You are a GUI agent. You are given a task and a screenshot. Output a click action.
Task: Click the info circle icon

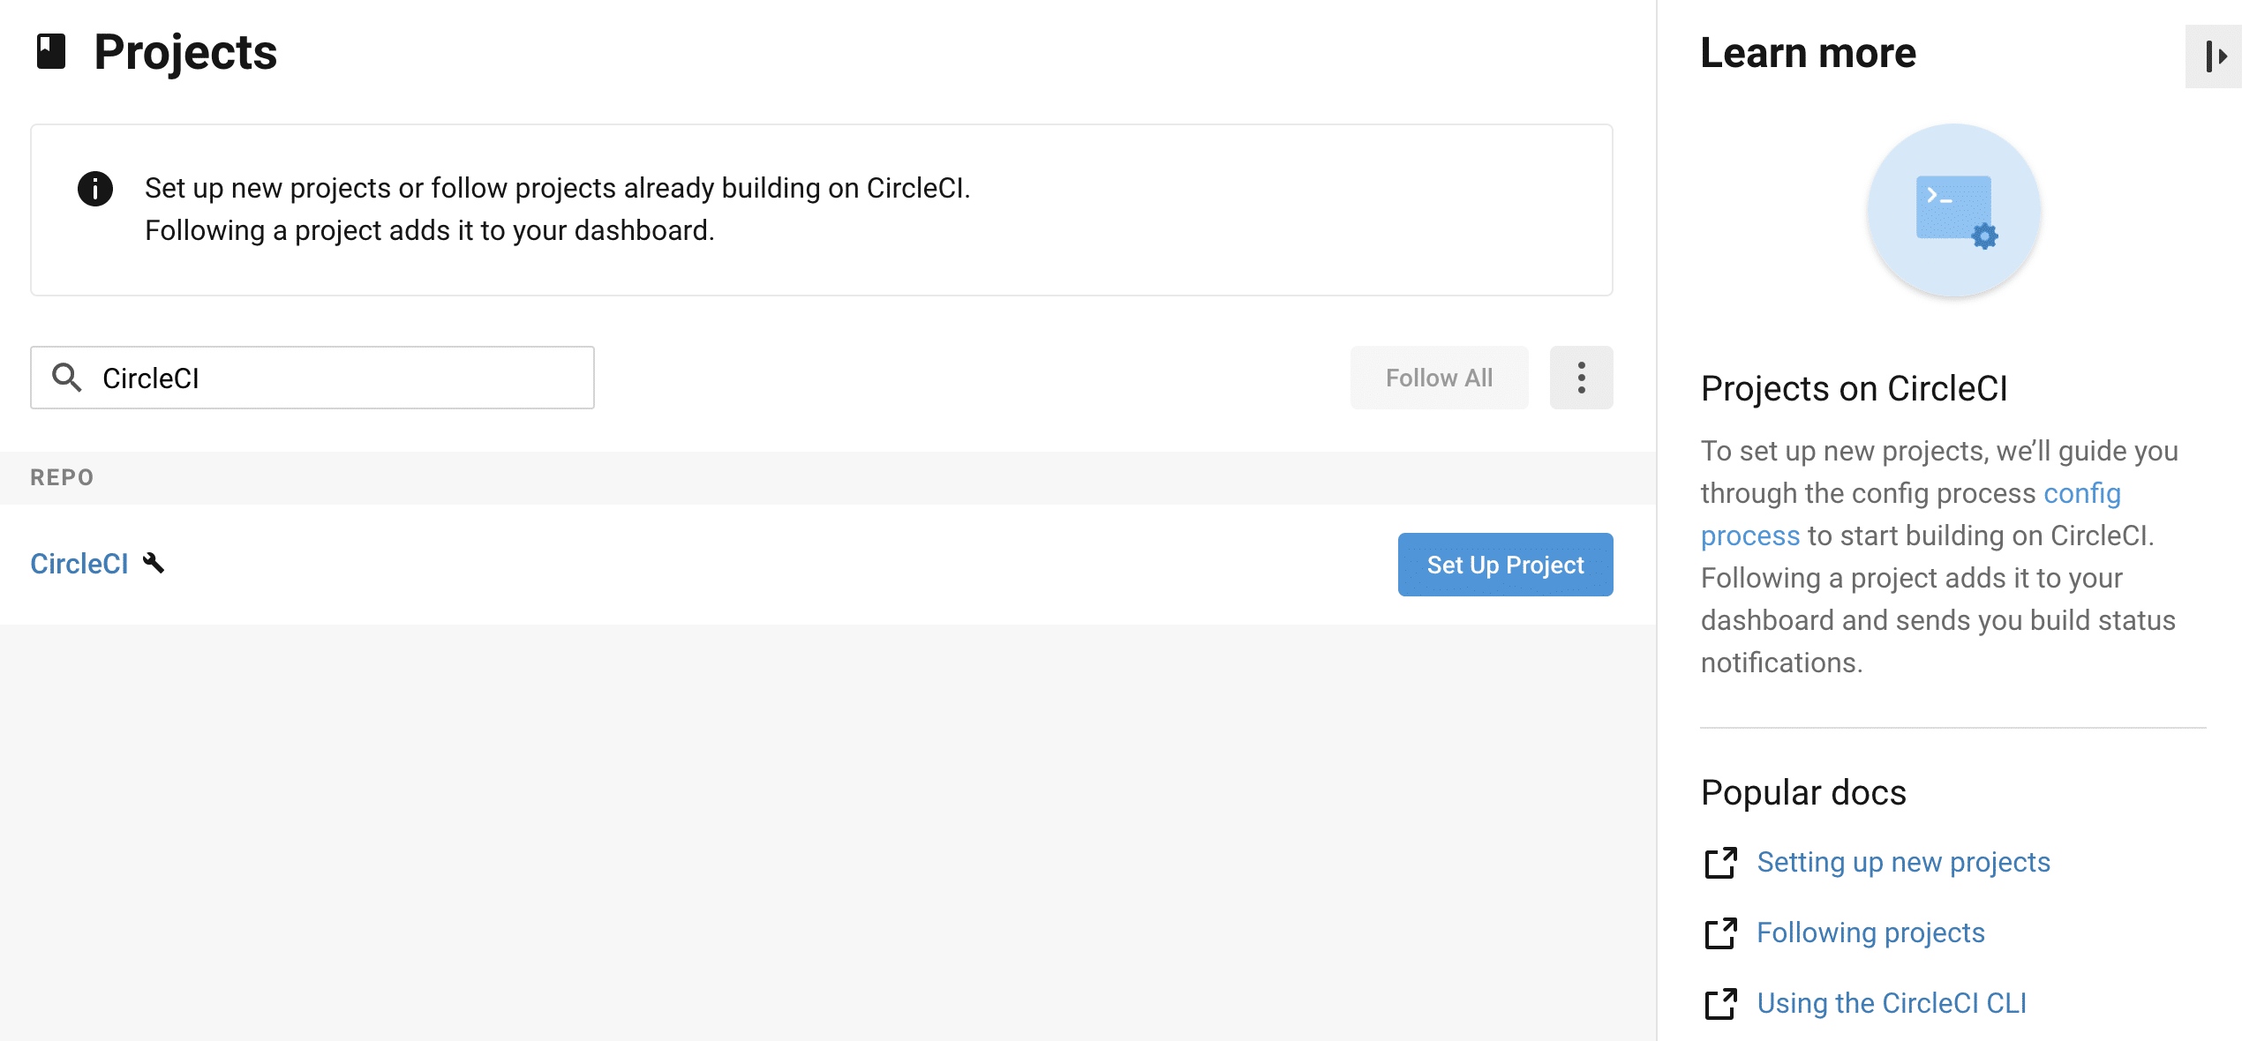[95, 189]
